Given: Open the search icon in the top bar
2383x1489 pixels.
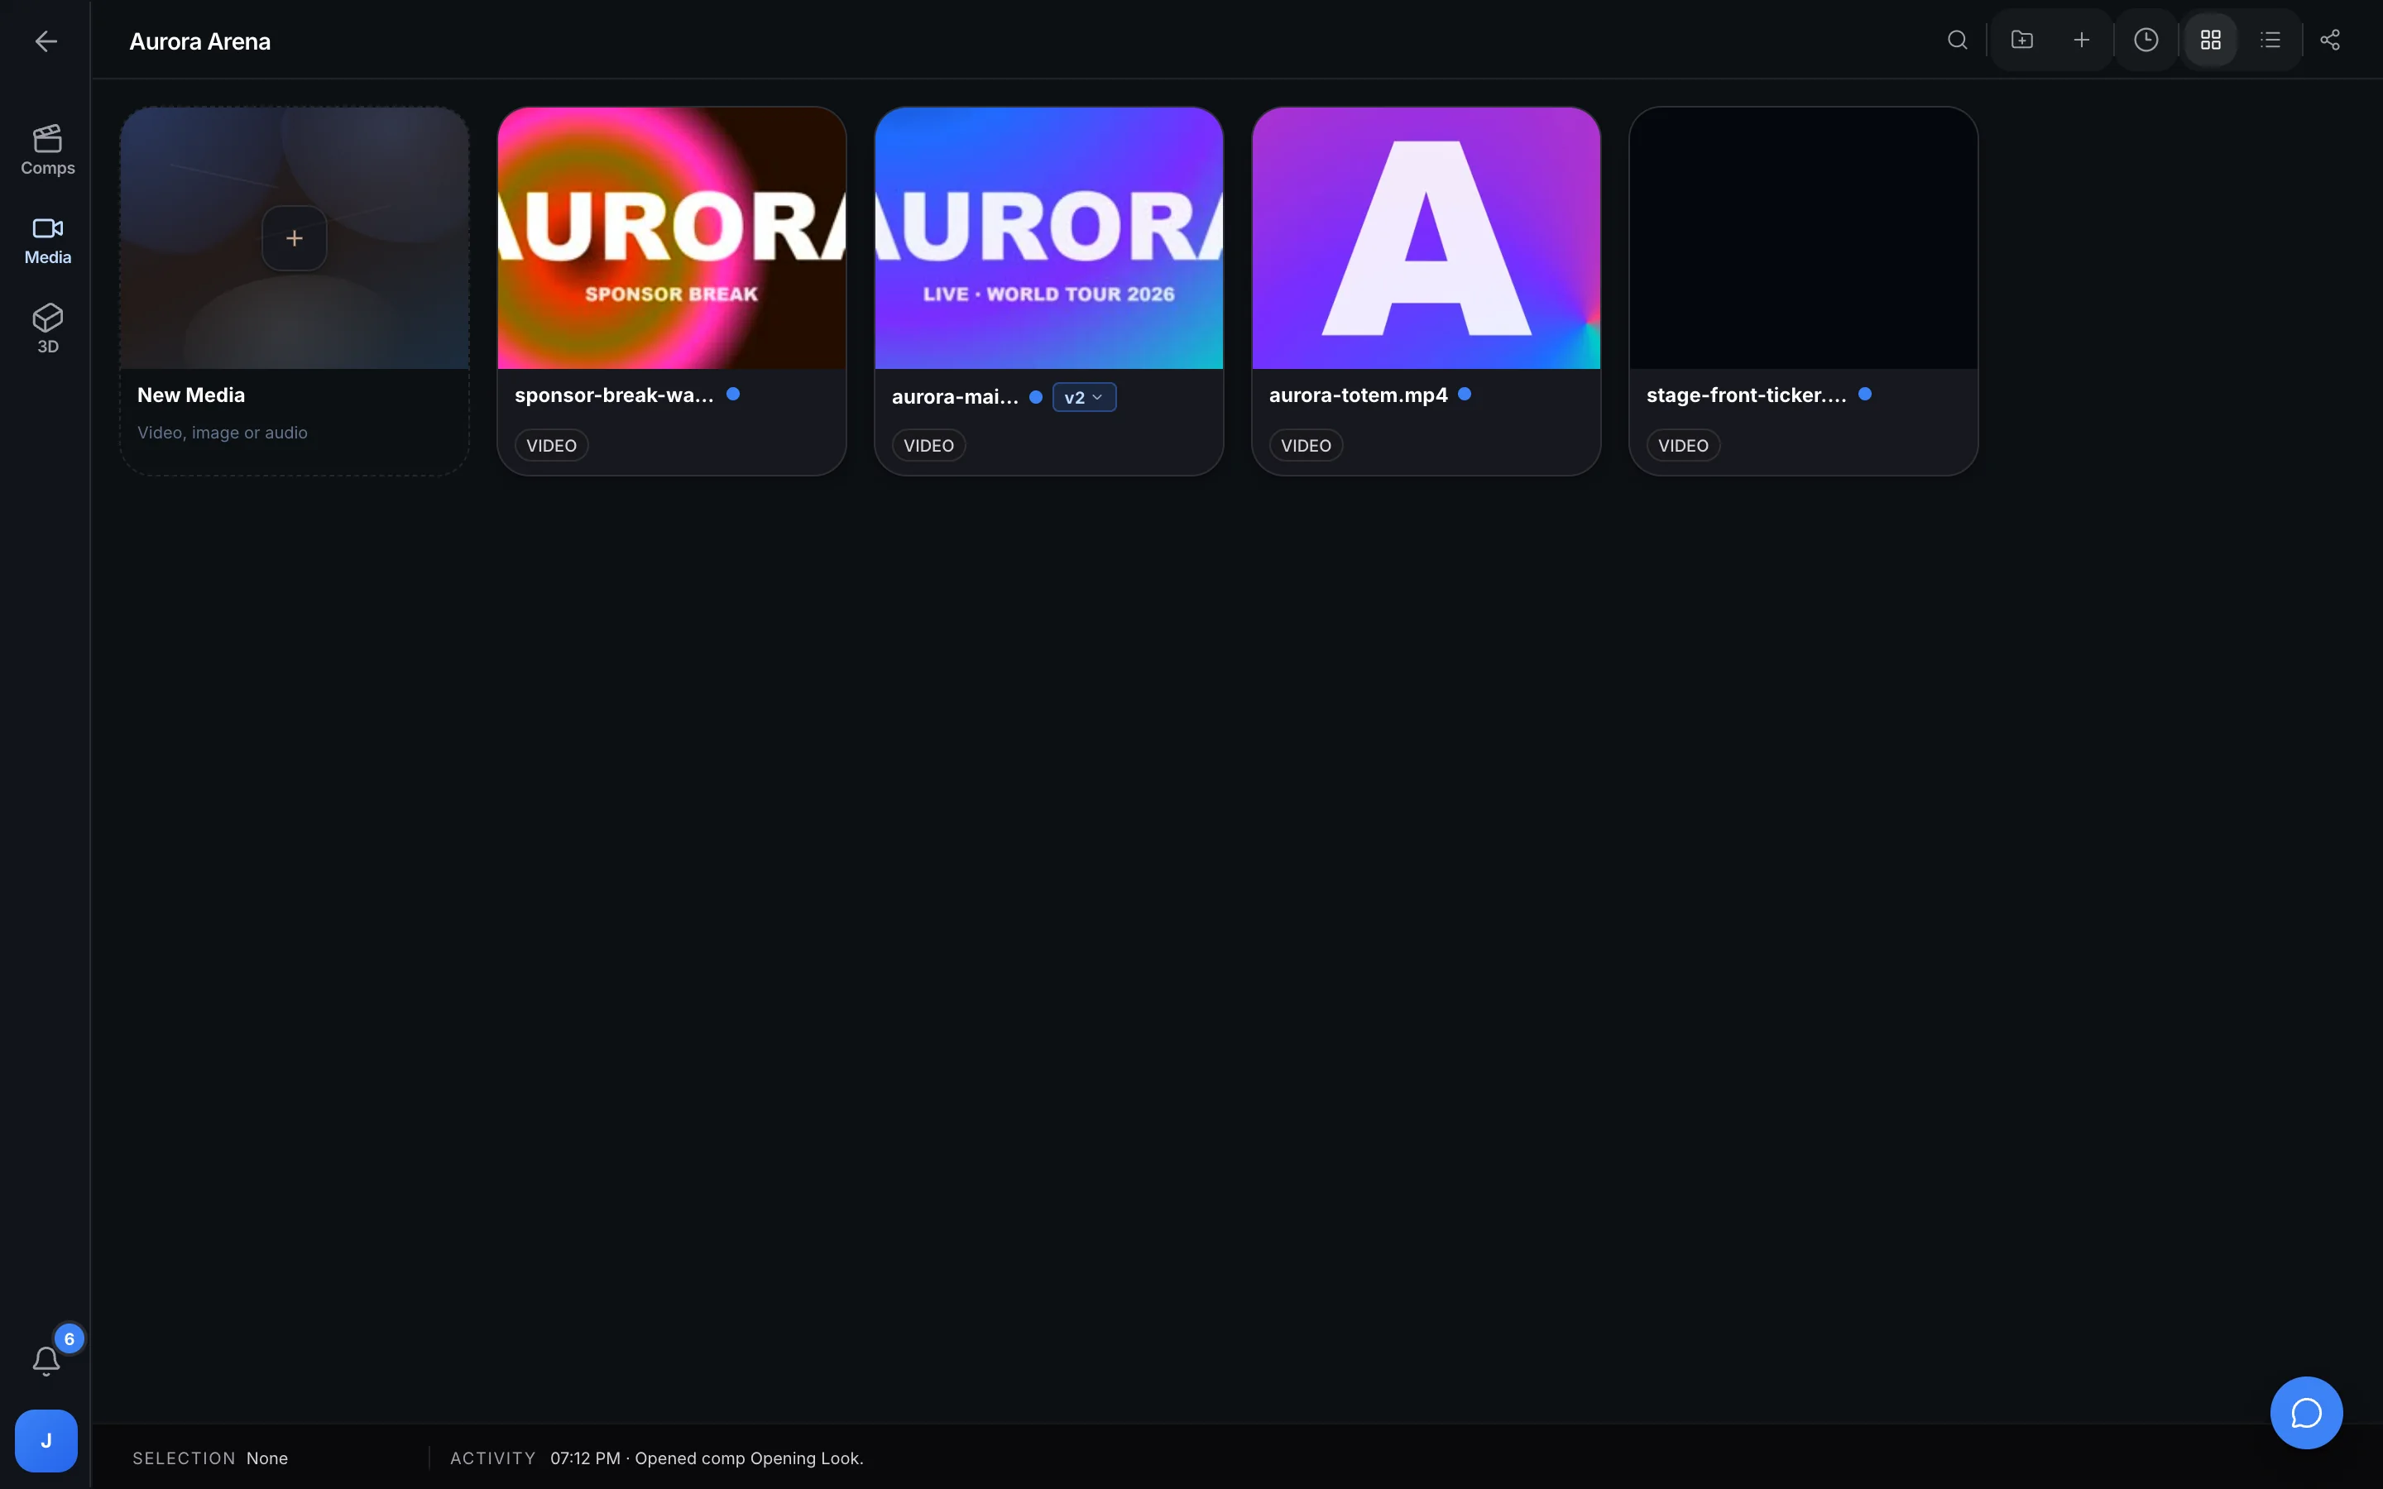Looking at the screenshot, I should [x=1958, y=41].
